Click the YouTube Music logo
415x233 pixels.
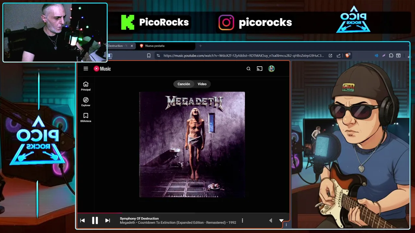pyautogui.click(x=102, y=69)
